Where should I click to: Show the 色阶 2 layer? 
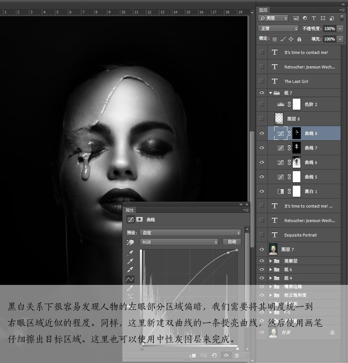point(262,104)
